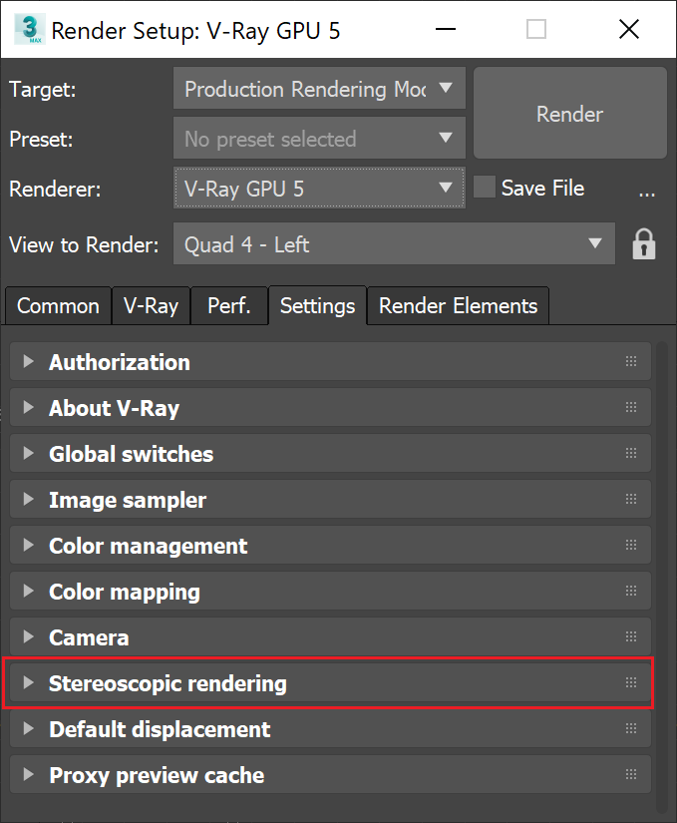Click the grip icon on Stereoscopic rendering rollout
Image resolution: width=677 pixels, height=823 pixels.
pos(630,683)
